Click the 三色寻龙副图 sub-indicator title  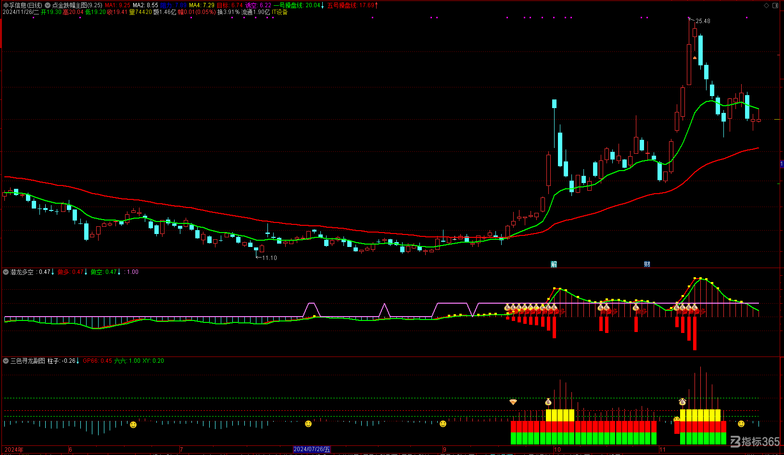click(x=28, y=361)
